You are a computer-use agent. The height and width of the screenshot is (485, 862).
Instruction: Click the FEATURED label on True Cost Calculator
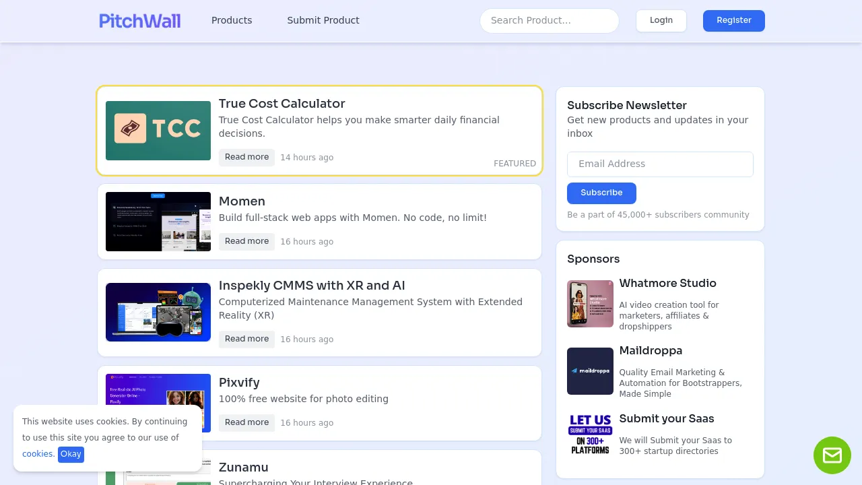[x=515, y=164]
